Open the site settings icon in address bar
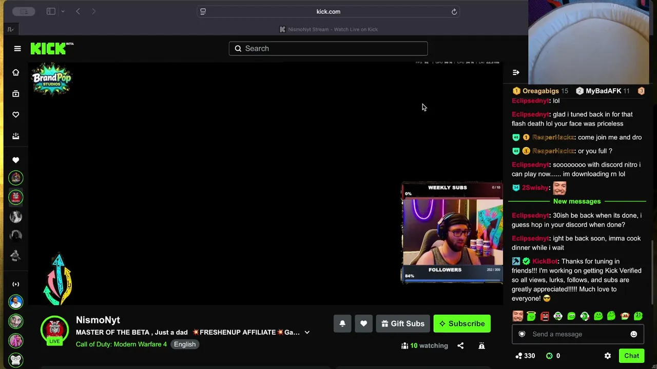Viewport: 657px width, 369px height. (x=203, y=12)
